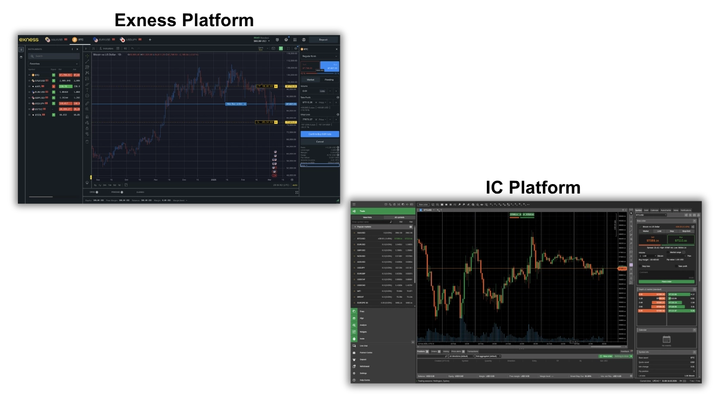Expand All directions dropdown in IC positions panel

(461, 356)
